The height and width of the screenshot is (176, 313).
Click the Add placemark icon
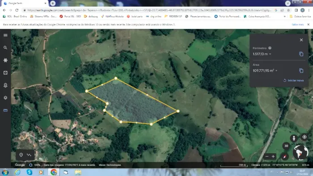pyautogui.click(x=21, y=155)
